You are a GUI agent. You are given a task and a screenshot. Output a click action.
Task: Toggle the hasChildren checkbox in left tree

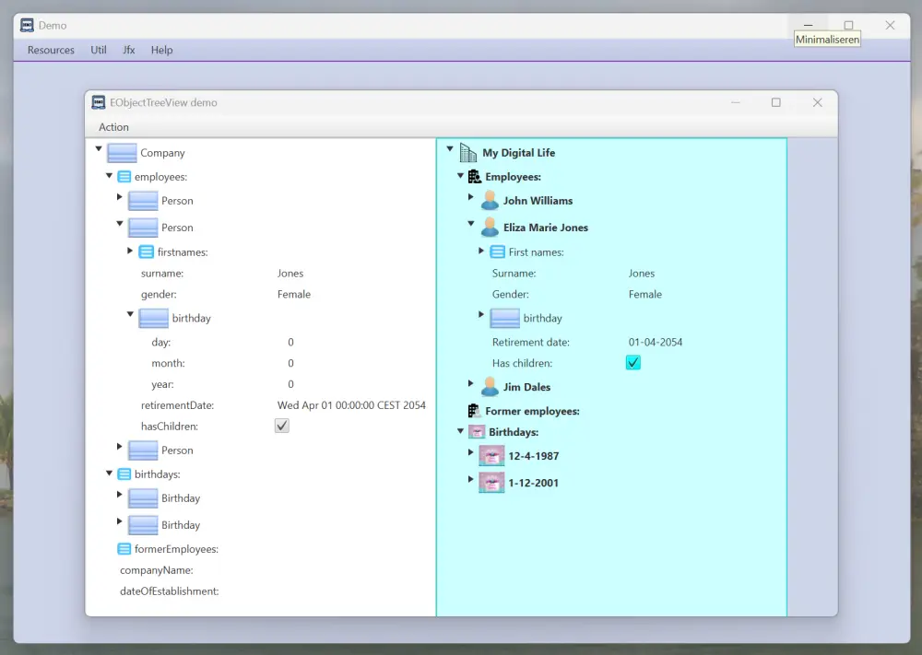coord(282,426)
